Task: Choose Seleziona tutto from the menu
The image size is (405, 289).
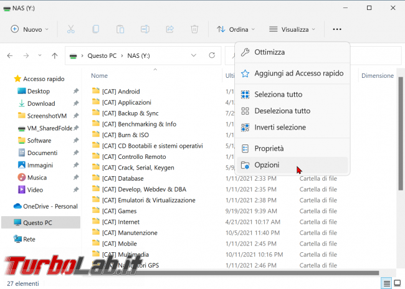Action: pyautogui.click(x=292, y=95)
